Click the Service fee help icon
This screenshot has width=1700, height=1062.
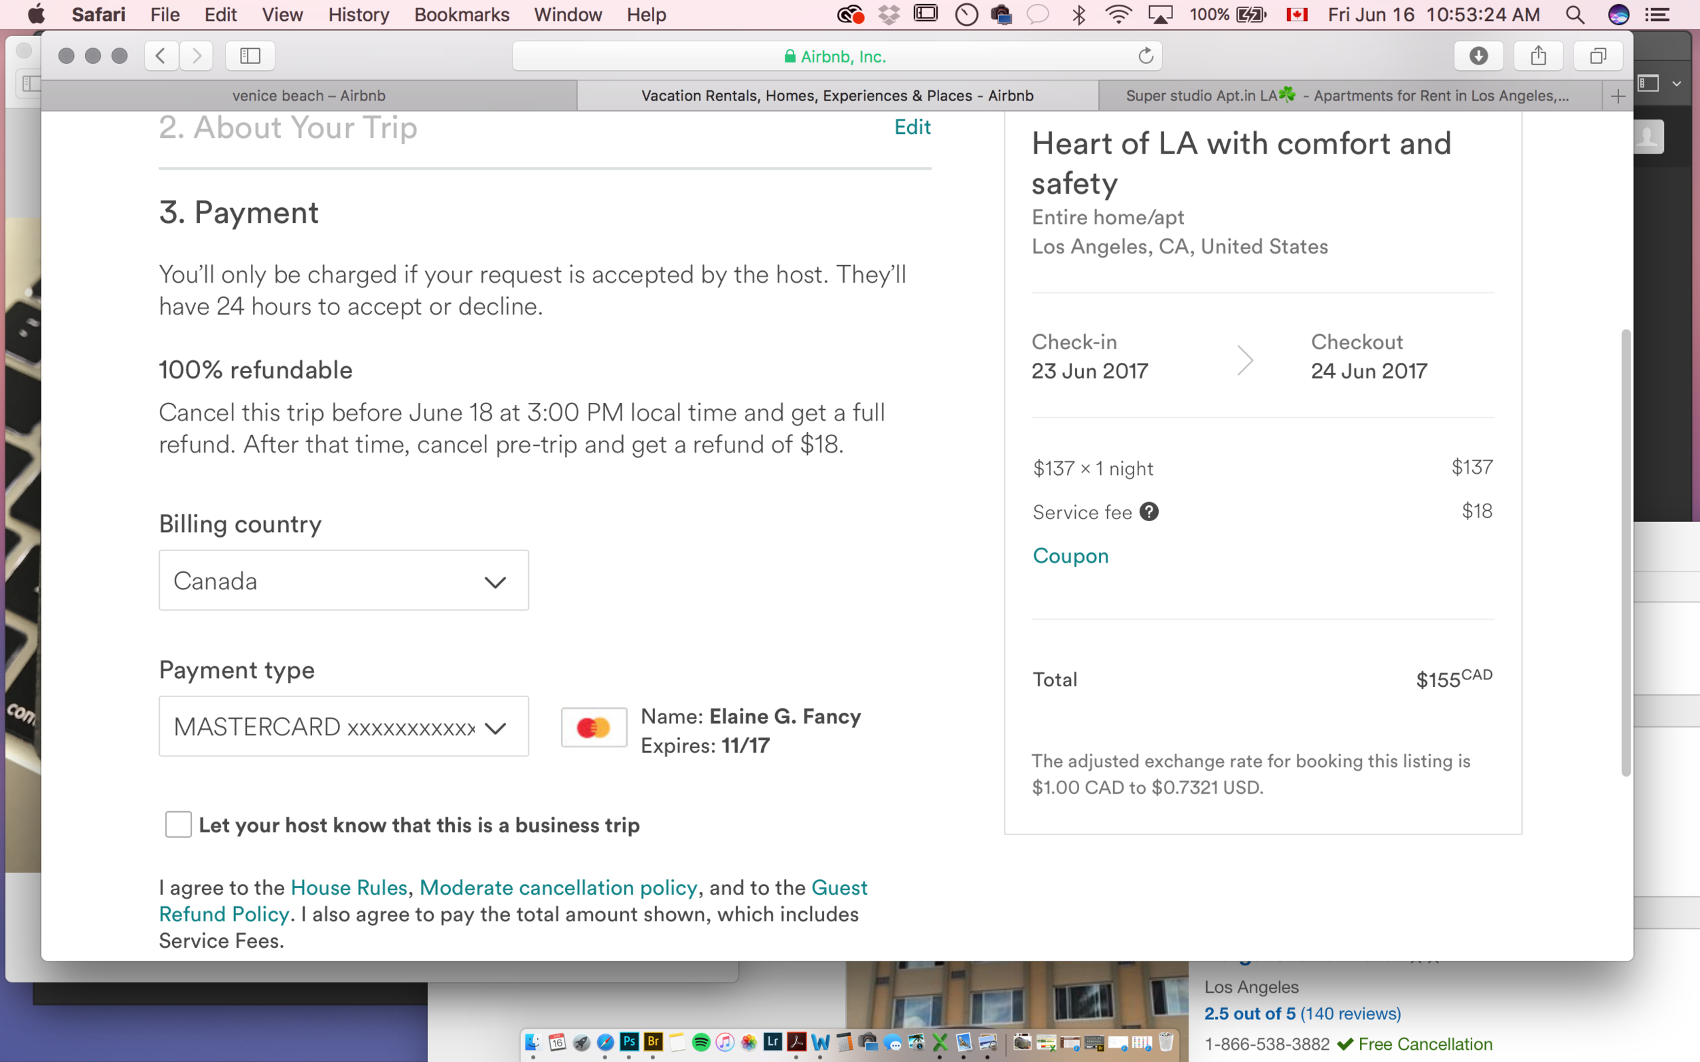(x=1149, y=512)
